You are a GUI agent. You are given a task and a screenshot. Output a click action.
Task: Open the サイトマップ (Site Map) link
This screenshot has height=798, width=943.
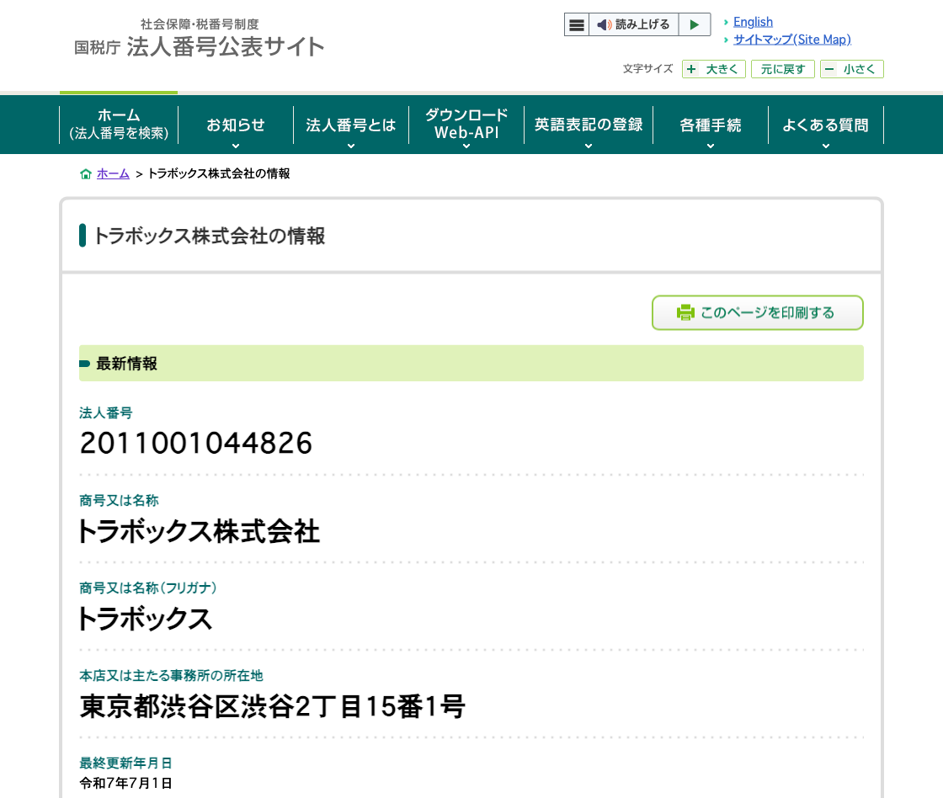click(792, 40)
